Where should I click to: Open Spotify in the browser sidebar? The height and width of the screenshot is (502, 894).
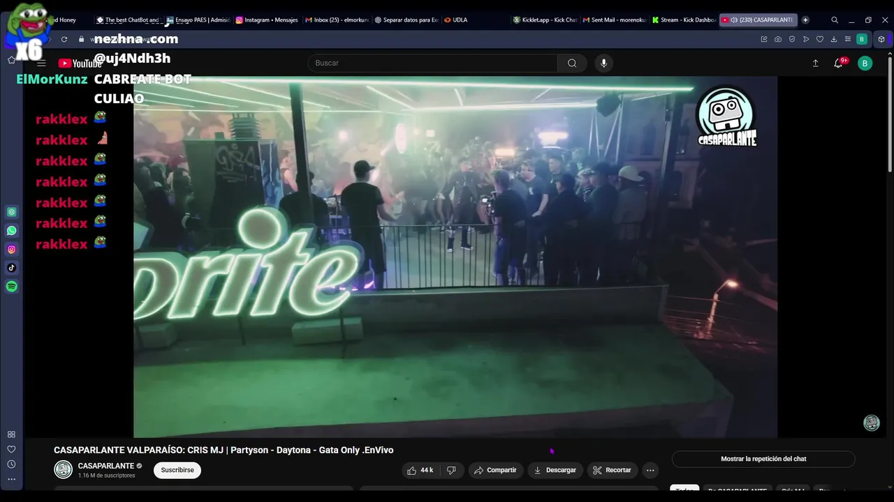coord(12,287)
